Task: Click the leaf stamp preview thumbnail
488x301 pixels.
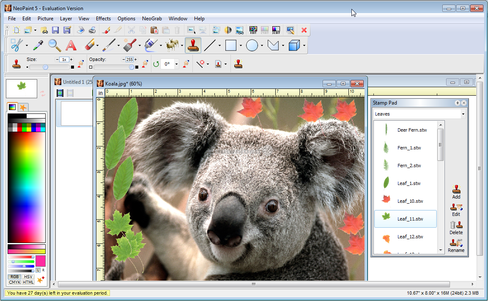Action: tap(22, 89)
